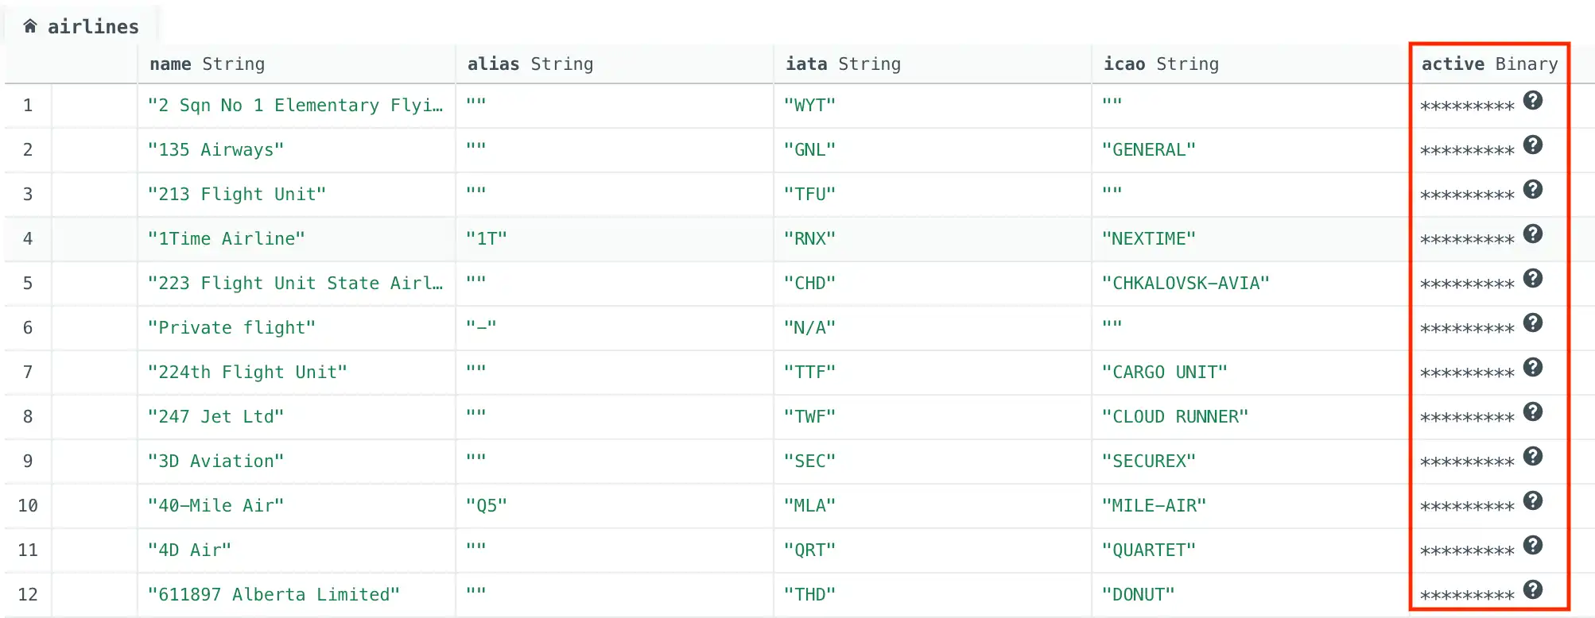Image resolution: width=1595 pixels, height=618 pixels.
Task: Select the "4D Air" name cell
Action: 189,550
